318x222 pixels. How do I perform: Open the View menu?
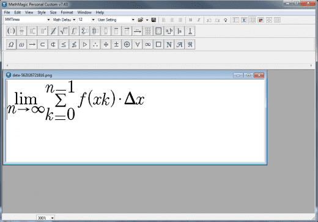[x=29, y=12]
